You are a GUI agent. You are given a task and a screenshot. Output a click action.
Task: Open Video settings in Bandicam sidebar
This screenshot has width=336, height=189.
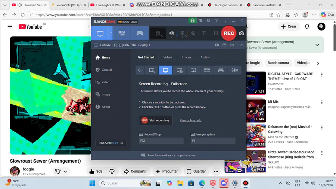click(102, 82)
